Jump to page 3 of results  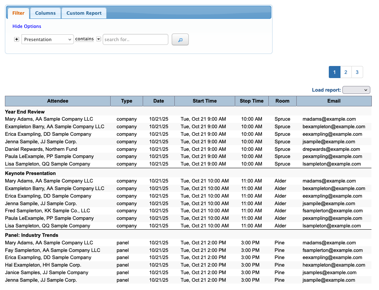pos(357,72)
